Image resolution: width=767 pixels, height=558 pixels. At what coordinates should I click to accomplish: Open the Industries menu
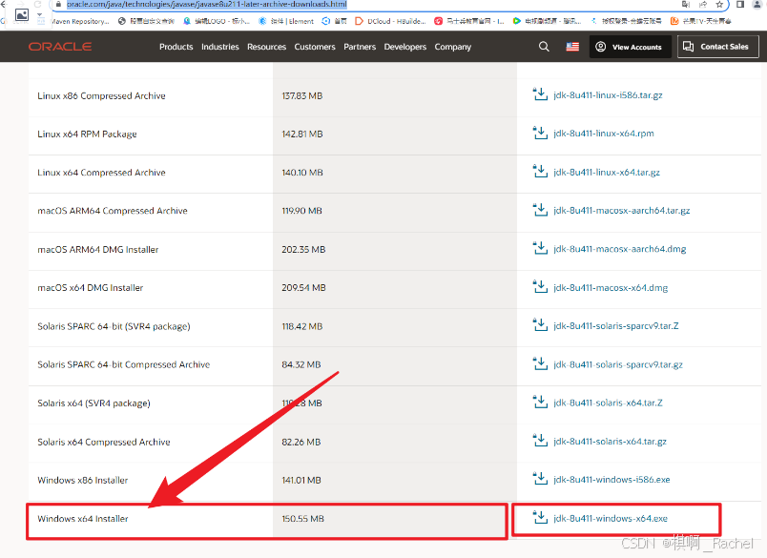[220, 47]
